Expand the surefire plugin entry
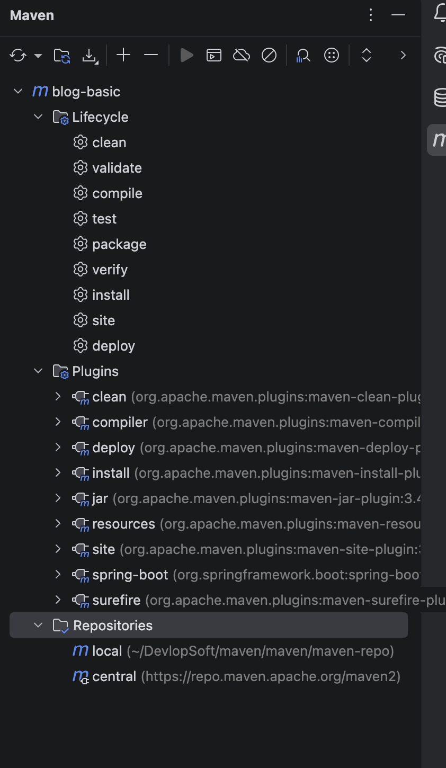The height and width of the screenshot is (768, 446). coord(57,600)
